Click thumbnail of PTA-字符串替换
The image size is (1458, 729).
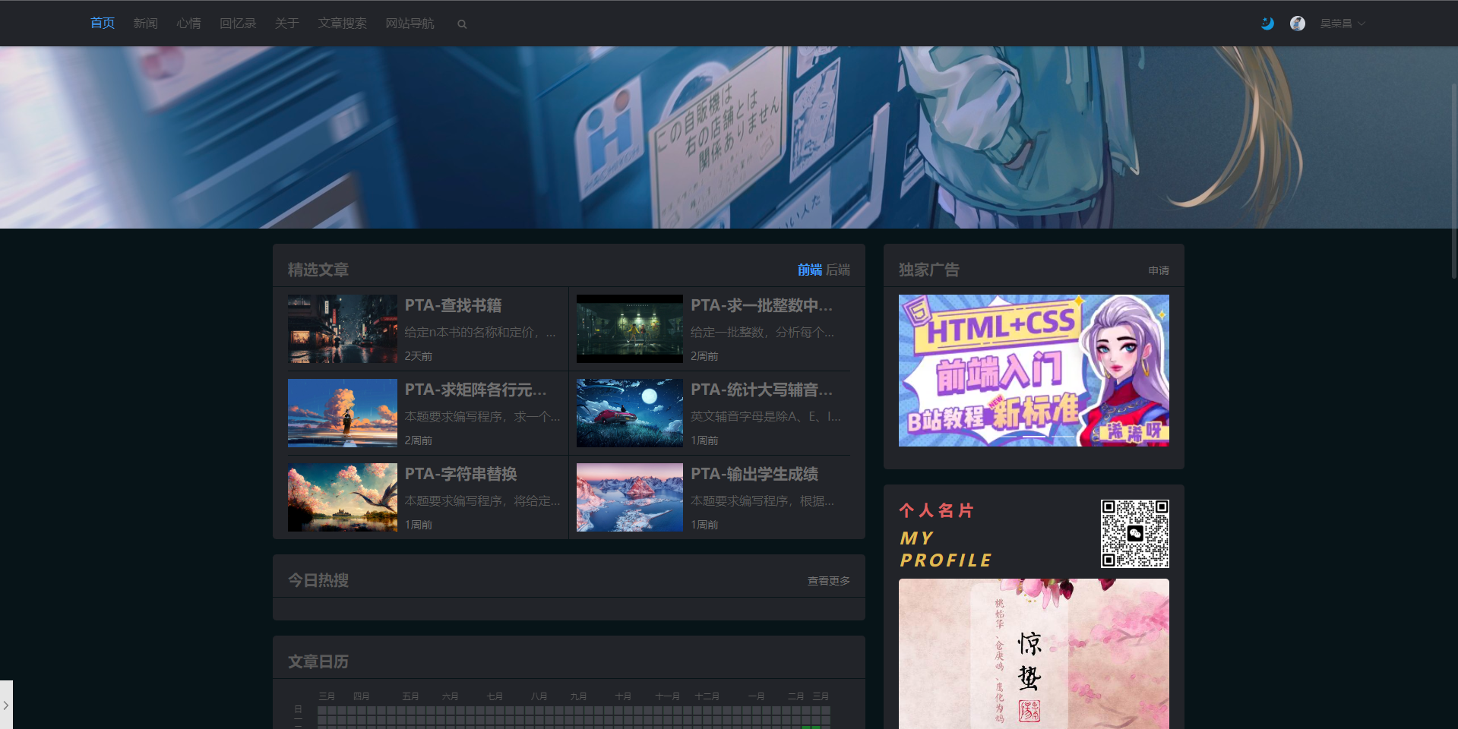pyautogui.click(x=343, y=497)
